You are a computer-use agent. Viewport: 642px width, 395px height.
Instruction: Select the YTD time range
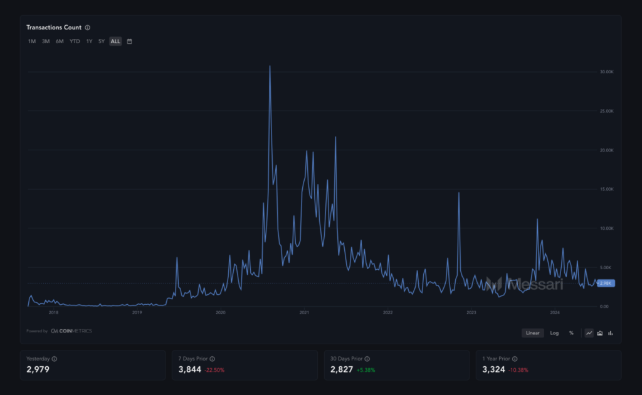tap(75, 41)
